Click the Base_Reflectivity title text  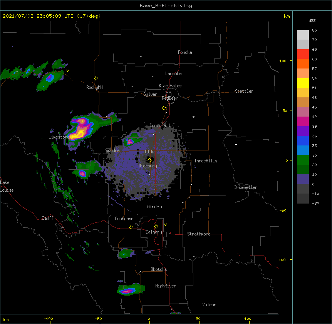pyautogui.click(x=166, y=6)
